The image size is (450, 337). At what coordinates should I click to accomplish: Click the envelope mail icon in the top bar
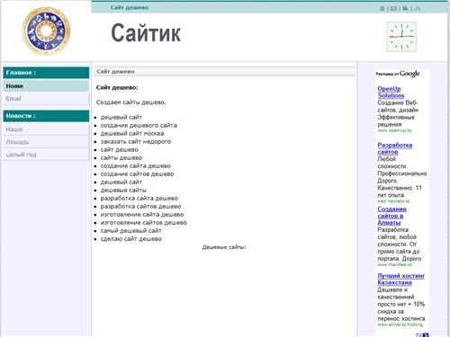(x=393, y=8)
